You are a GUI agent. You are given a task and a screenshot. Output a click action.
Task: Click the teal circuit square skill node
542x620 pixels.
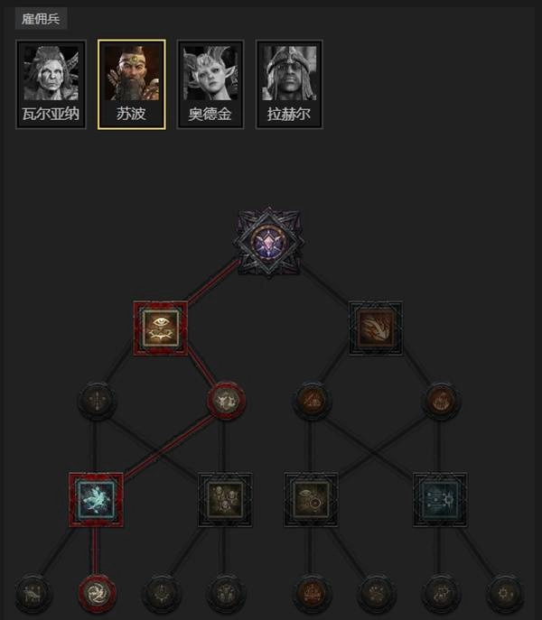click(440, 500)
